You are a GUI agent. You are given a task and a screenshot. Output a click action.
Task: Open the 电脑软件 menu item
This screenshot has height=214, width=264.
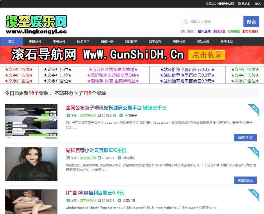point(35,42)
